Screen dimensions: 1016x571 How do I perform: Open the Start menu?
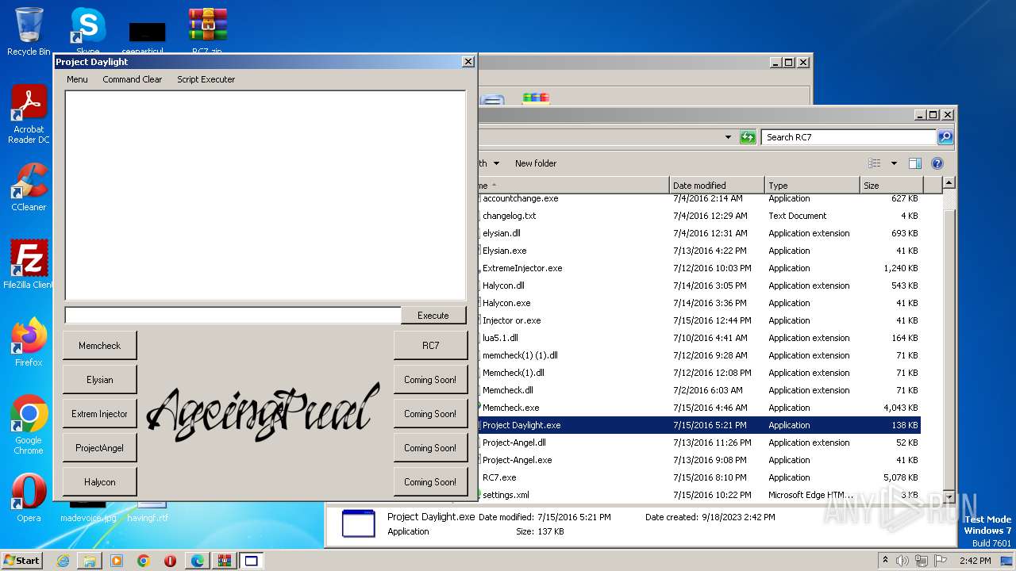click(21, 561)
